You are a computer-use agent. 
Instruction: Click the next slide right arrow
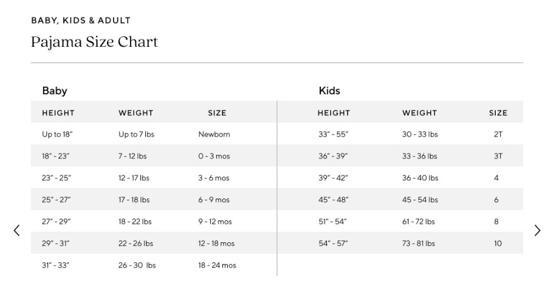[x=537, y=230]
